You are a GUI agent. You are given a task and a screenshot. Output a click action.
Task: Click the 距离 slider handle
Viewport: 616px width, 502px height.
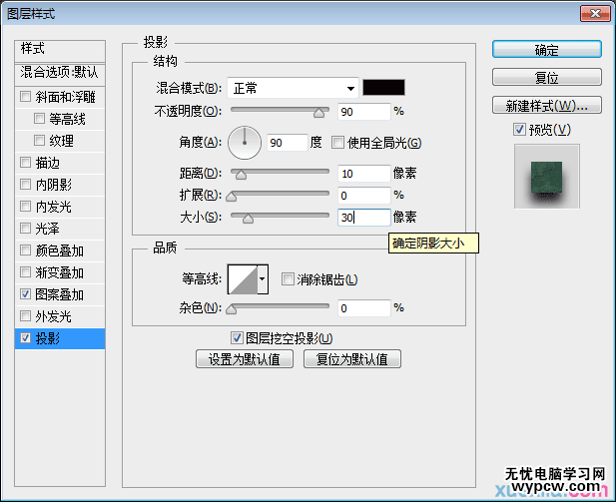[x=241, y=175]
